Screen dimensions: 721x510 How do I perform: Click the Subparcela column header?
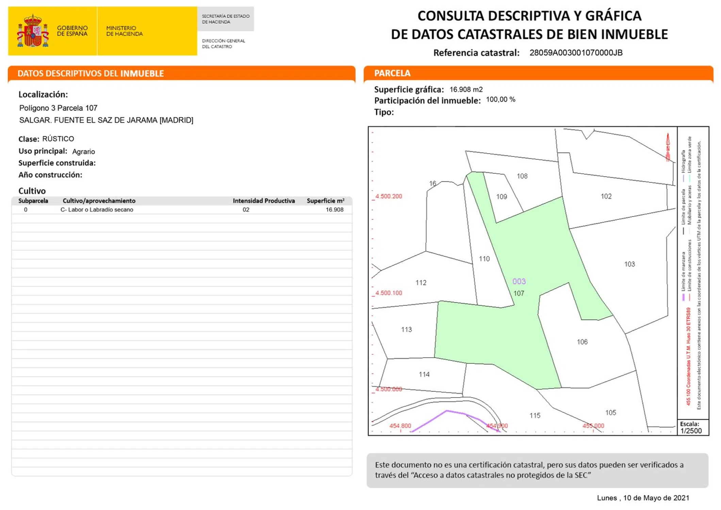pyautogui.click(x=33, y=201)
